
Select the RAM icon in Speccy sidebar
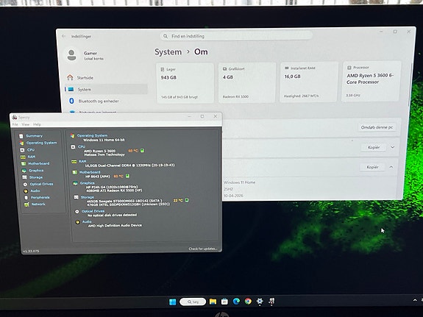point(23,157)
